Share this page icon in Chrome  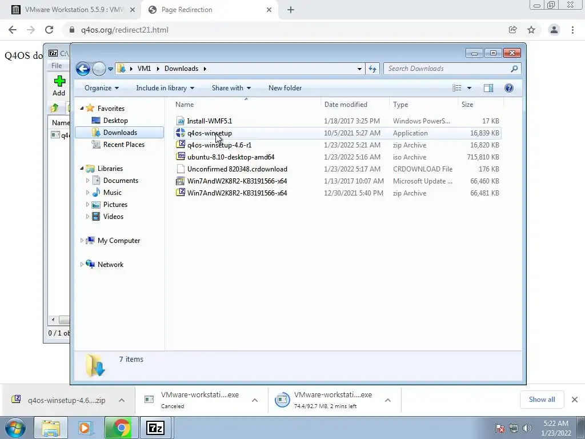[513, 30]
